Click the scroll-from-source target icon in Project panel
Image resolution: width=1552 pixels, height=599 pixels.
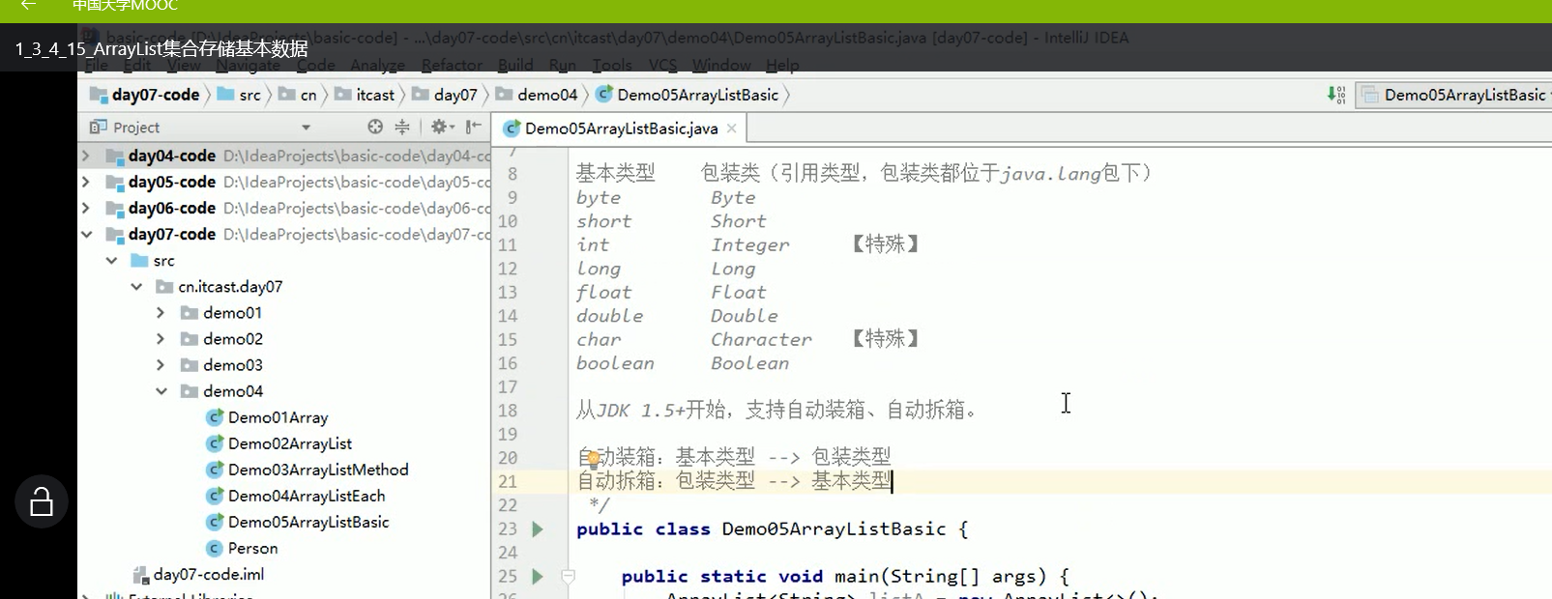(x=375, y=127)
